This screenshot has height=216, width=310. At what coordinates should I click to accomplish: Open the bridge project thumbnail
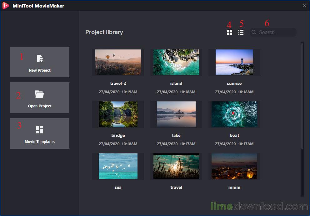(x=118, y=114)
